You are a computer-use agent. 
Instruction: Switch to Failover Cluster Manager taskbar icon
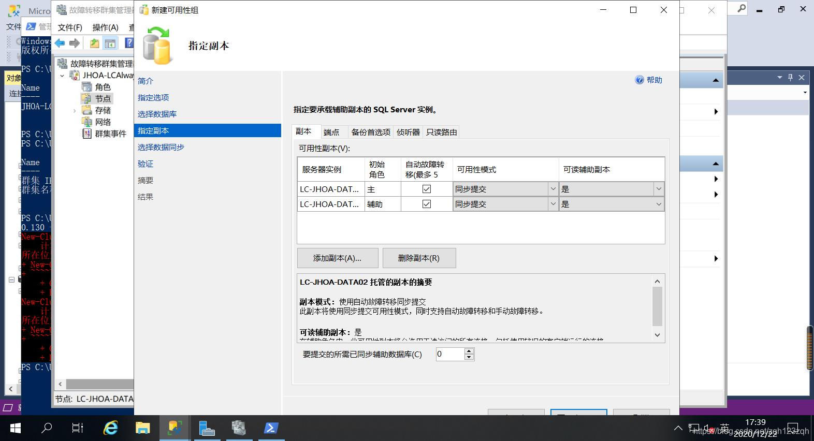pos(239,428)
